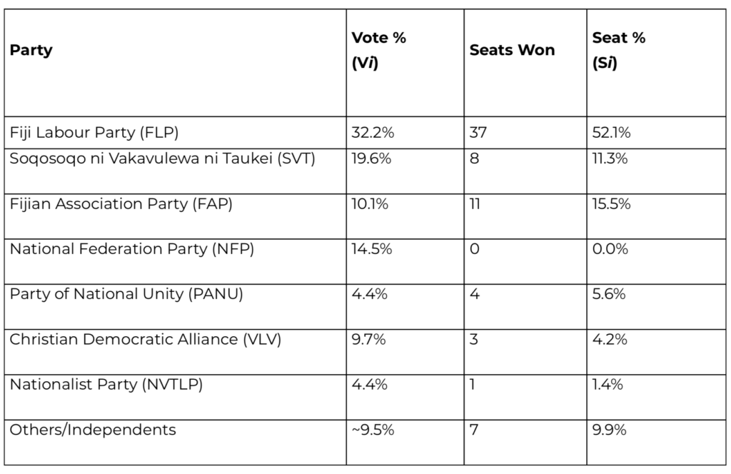Select the 19.6% vote share cell
Screen dimensions: 731x474
[371, 158]
